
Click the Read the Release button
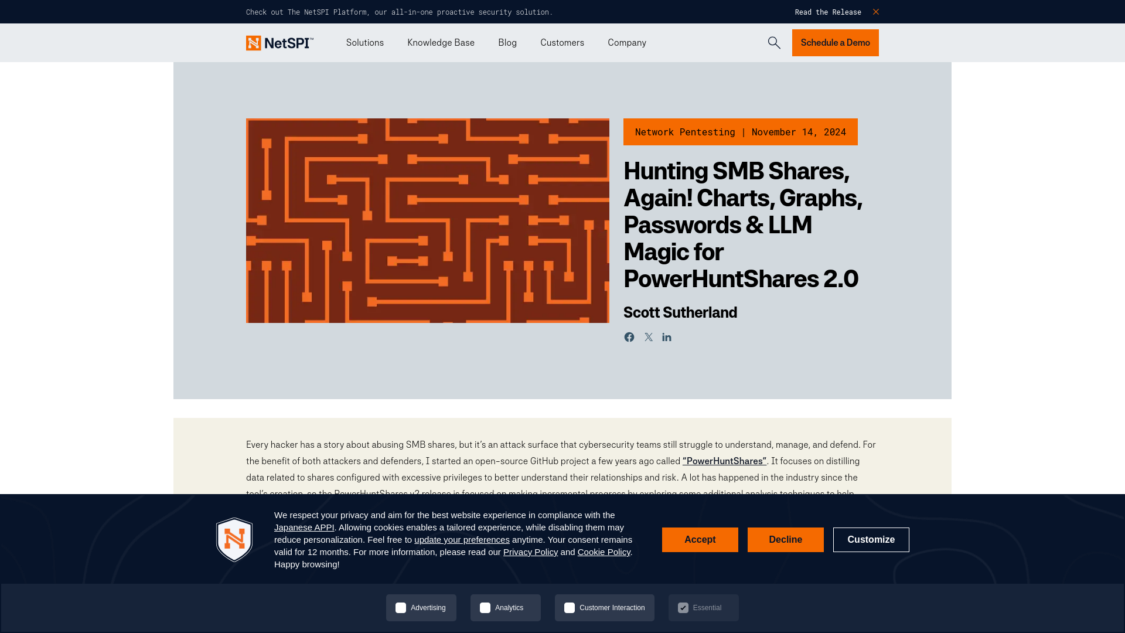click(x=829, y=12)
